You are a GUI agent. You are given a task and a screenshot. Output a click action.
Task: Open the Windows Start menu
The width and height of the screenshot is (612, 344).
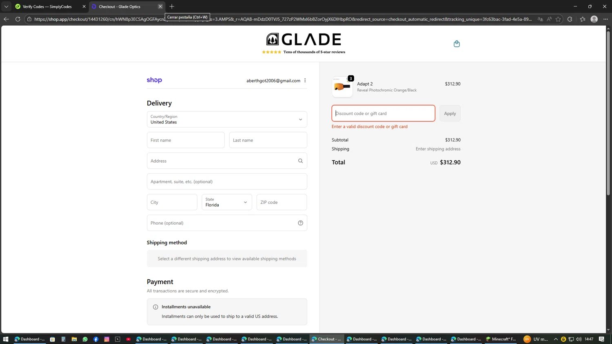tap(6, 339)
